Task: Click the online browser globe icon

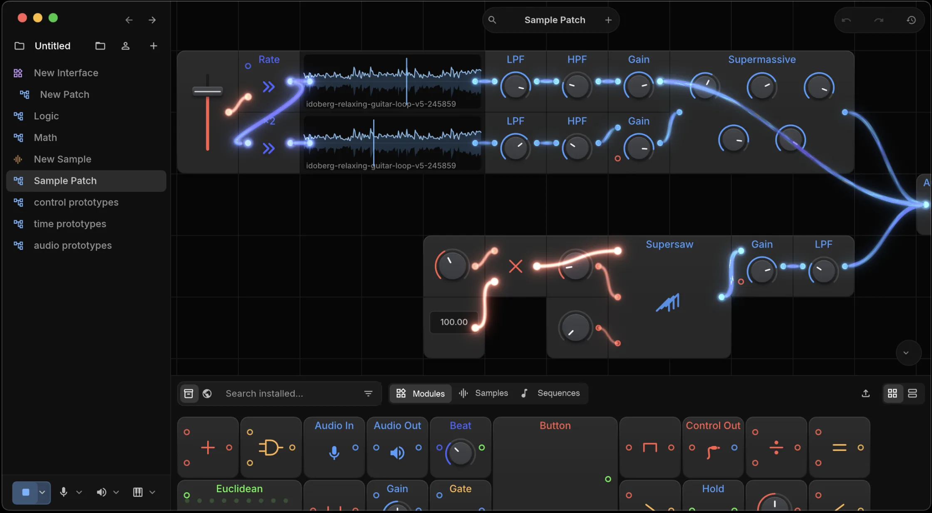Action: 207,393
